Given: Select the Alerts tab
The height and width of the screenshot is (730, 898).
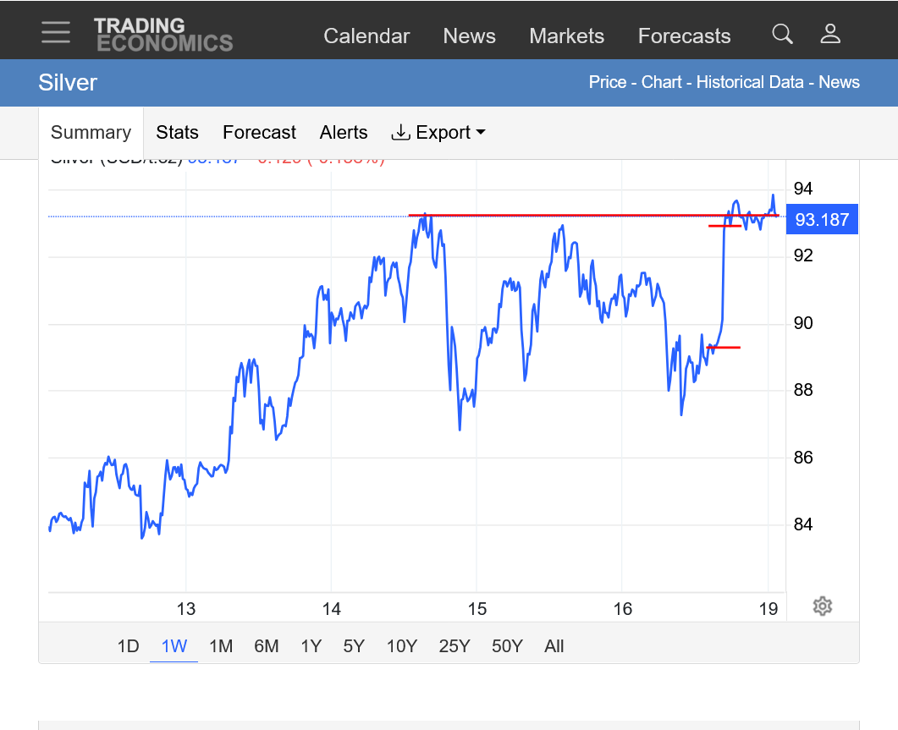Looking at the screenshot, I should click(344, 133).
